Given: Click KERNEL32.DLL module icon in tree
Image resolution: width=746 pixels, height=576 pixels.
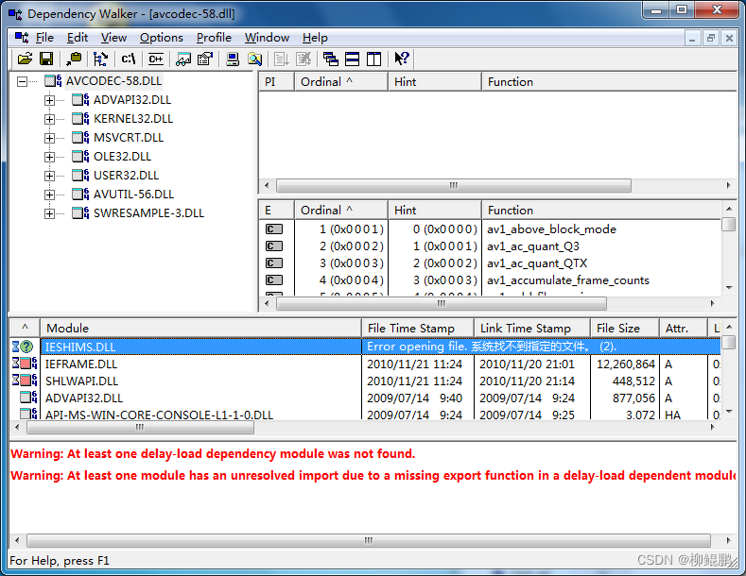Looking at the screenshot, I should [x=80, y=118].
